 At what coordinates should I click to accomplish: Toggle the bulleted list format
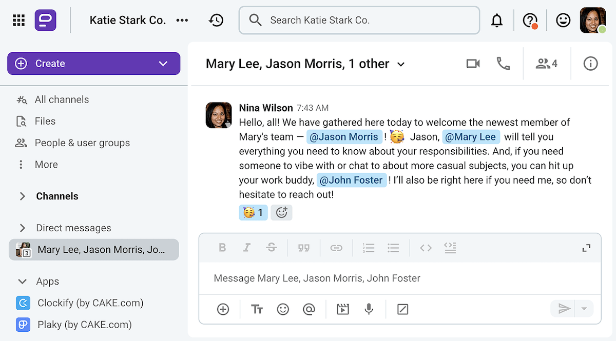pyautogui.click(x=393, y=248)
